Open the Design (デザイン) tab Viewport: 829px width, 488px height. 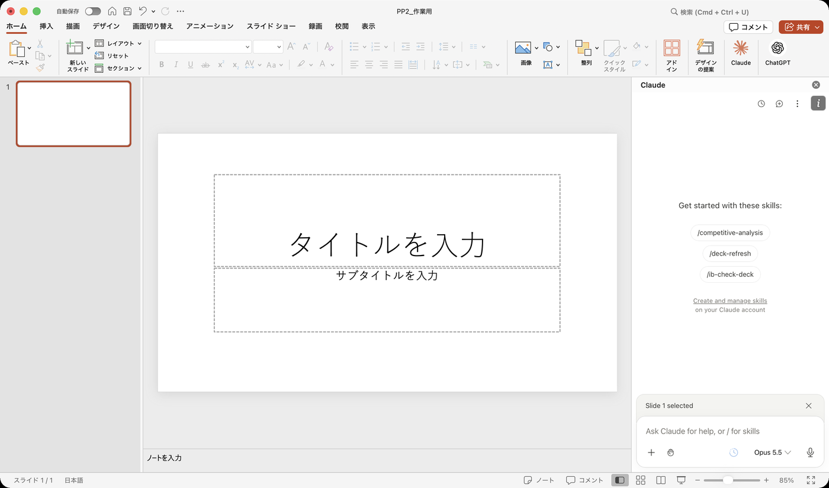click(106, 26)
